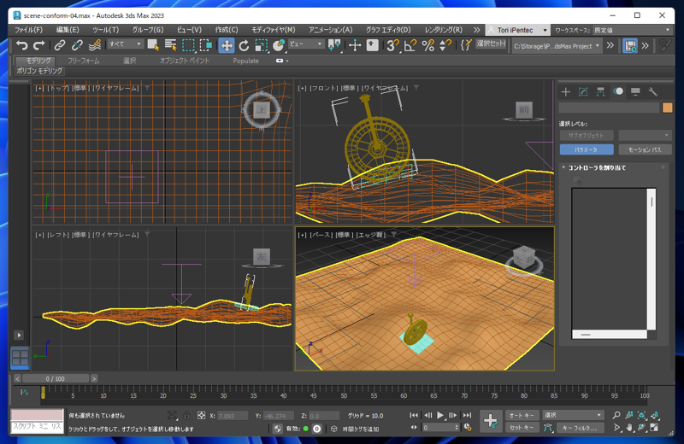Click the Zoom magnifier viewport control
Image resolution: width=684 pixels, height=444 pixels.
tap(616, 415)
